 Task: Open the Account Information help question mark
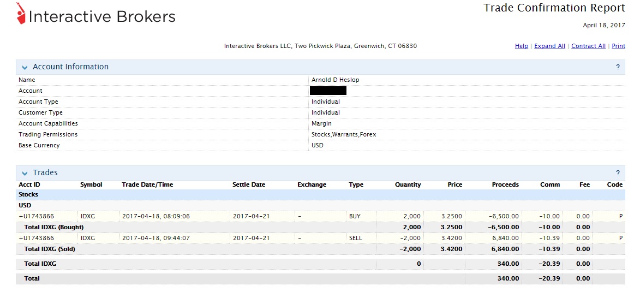tap(618, 67)
